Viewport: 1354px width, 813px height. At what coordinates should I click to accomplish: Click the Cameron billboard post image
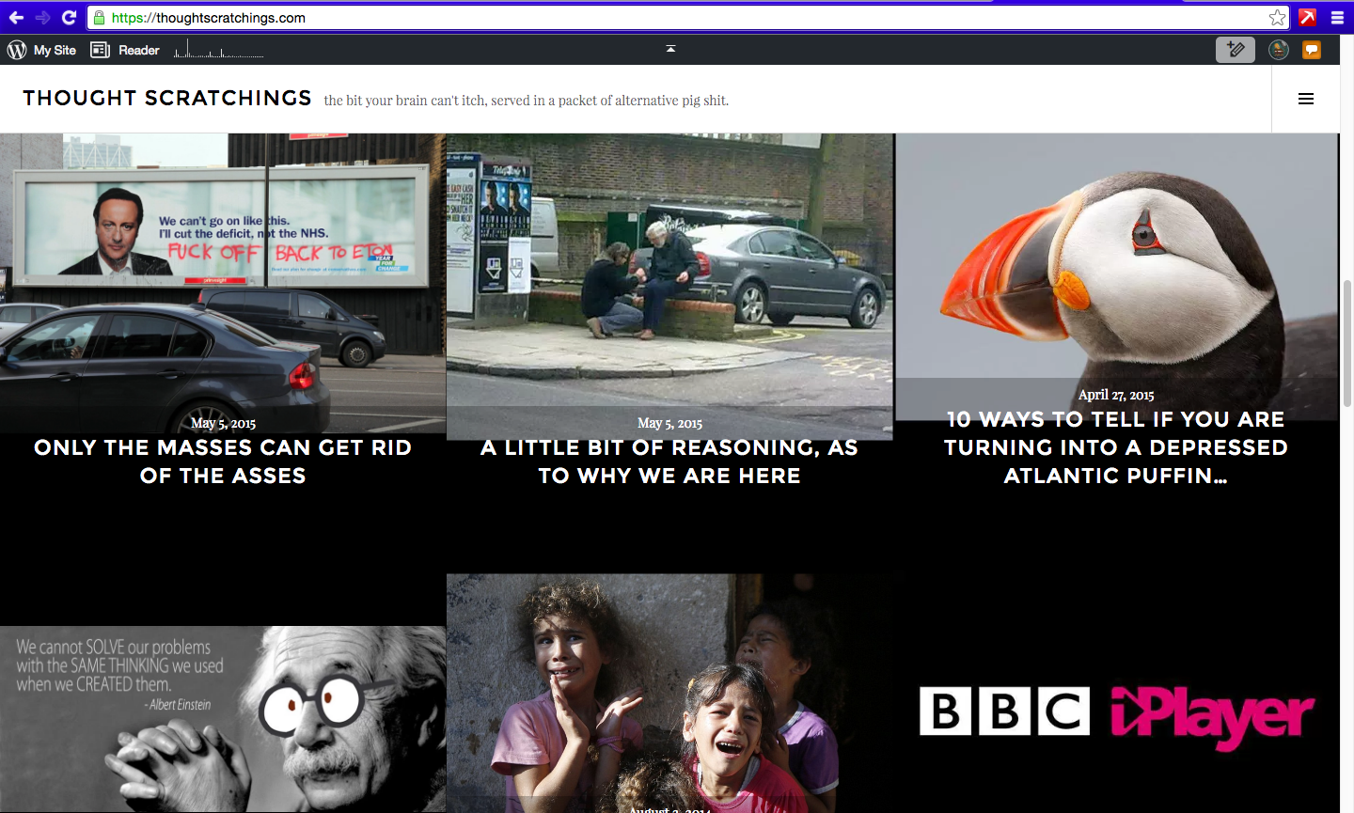(223, 282)
